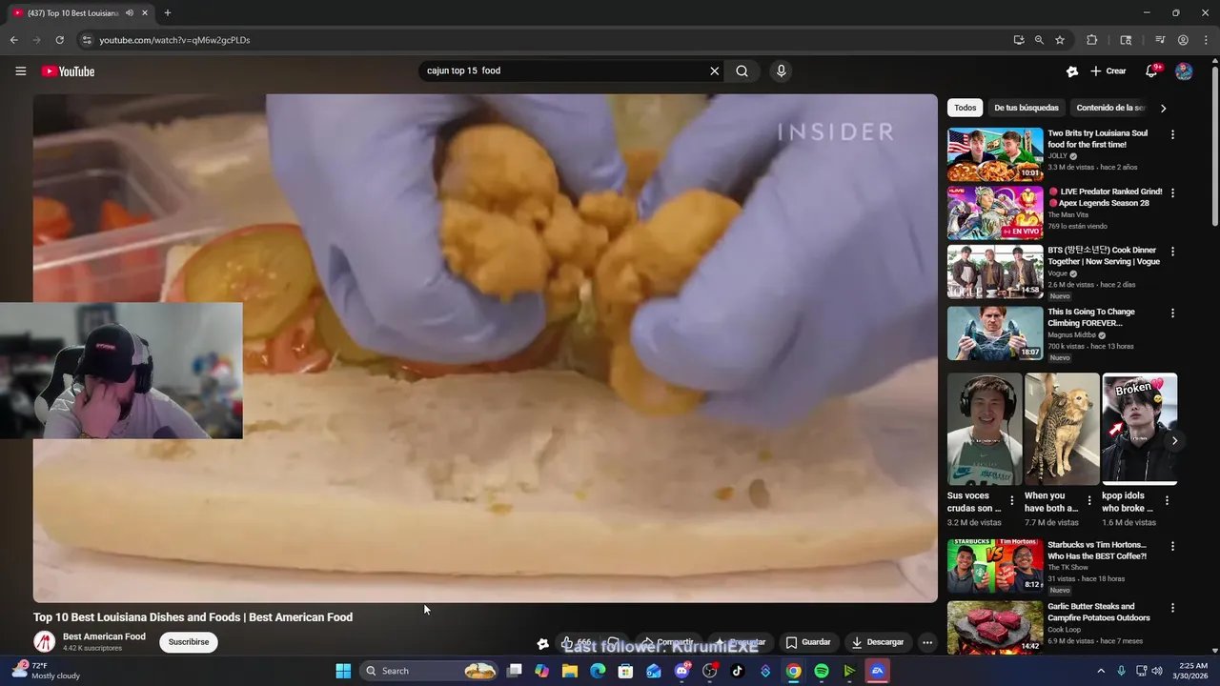The height and width of the screenshot is (686, 1220).
Task: Go back with browser back arrow
Action: point(13,40)
